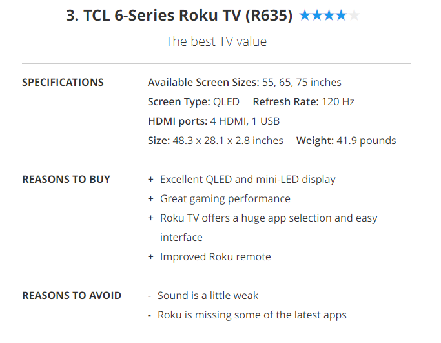Viewport: 441px width, 343px height.
Task: Click the REASONS TO AVOID heading
Action: 72,296
